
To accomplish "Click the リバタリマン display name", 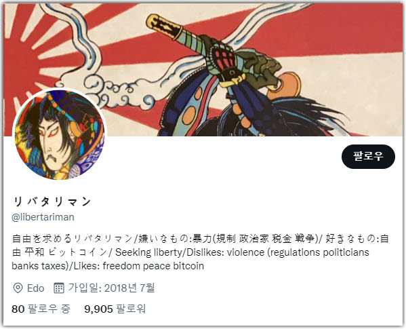I will [52, 201].
